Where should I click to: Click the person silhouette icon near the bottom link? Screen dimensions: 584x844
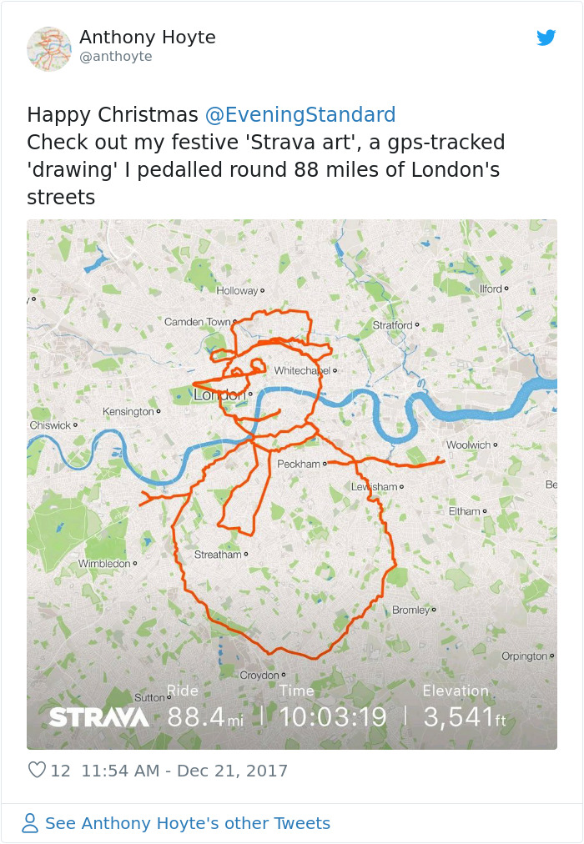coord(31,822)
